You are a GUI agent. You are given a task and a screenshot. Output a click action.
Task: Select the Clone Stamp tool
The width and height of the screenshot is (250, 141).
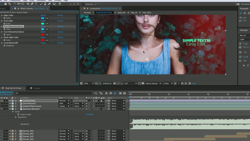pyautogui.click(x=45, y=4)
